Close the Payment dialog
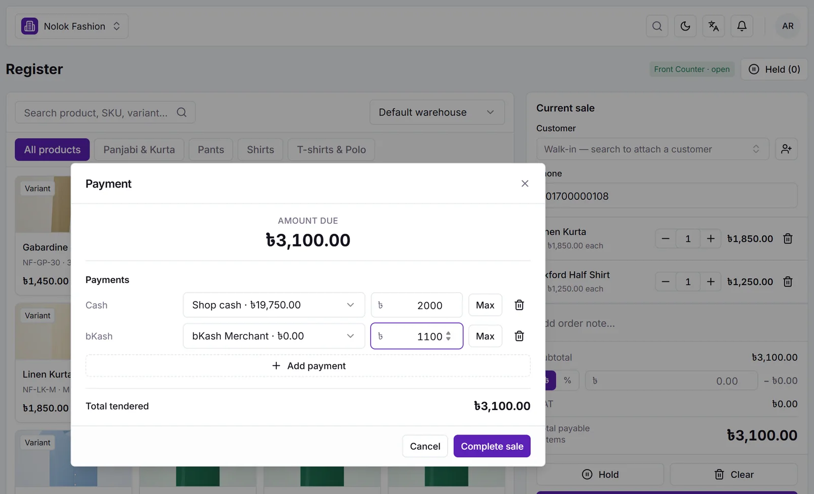Viewport: 814px width, 494px height. tap(525, 183)
